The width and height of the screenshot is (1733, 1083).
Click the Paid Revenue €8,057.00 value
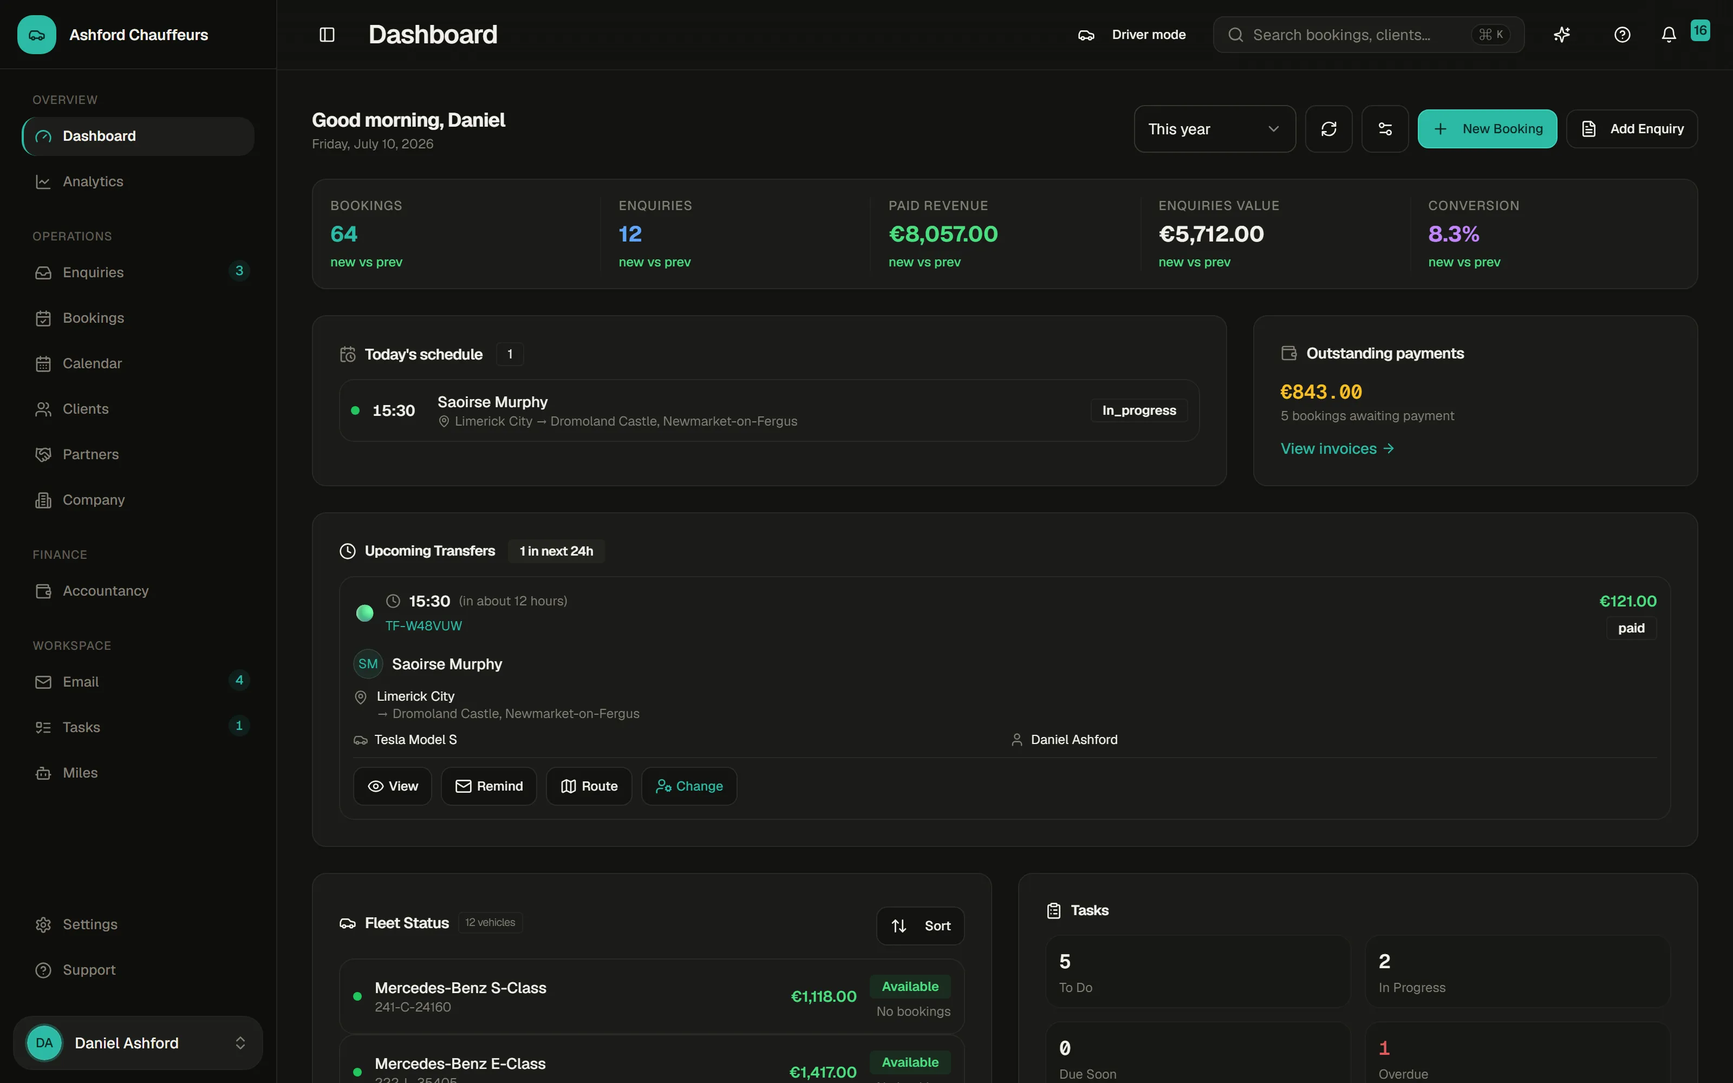(x=943, y=234)
